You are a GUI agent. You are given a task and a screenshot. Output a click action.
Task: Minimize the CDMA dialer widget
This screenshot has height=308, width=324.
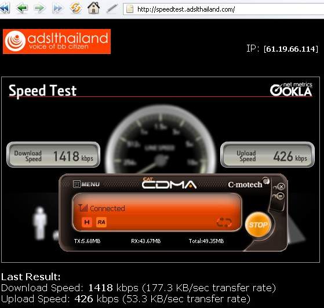pyautogui.click(x=280, y=195)
